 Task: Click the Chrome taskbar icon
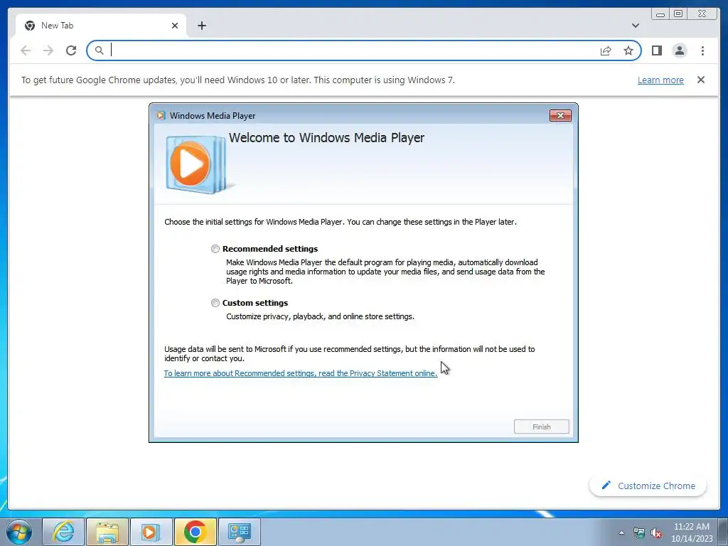[195, 532]
